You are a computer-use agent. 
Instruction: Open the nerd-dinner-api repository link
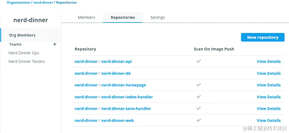116,62
